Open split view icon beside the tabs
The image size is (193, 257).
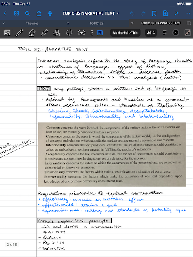(x=189, y=23)
